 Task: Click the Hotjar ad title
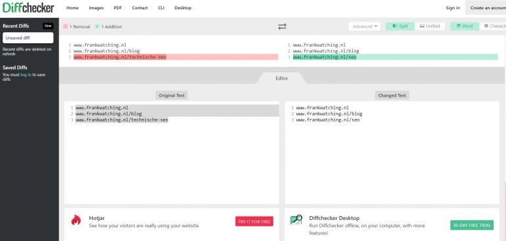click(x=97, y=218)
